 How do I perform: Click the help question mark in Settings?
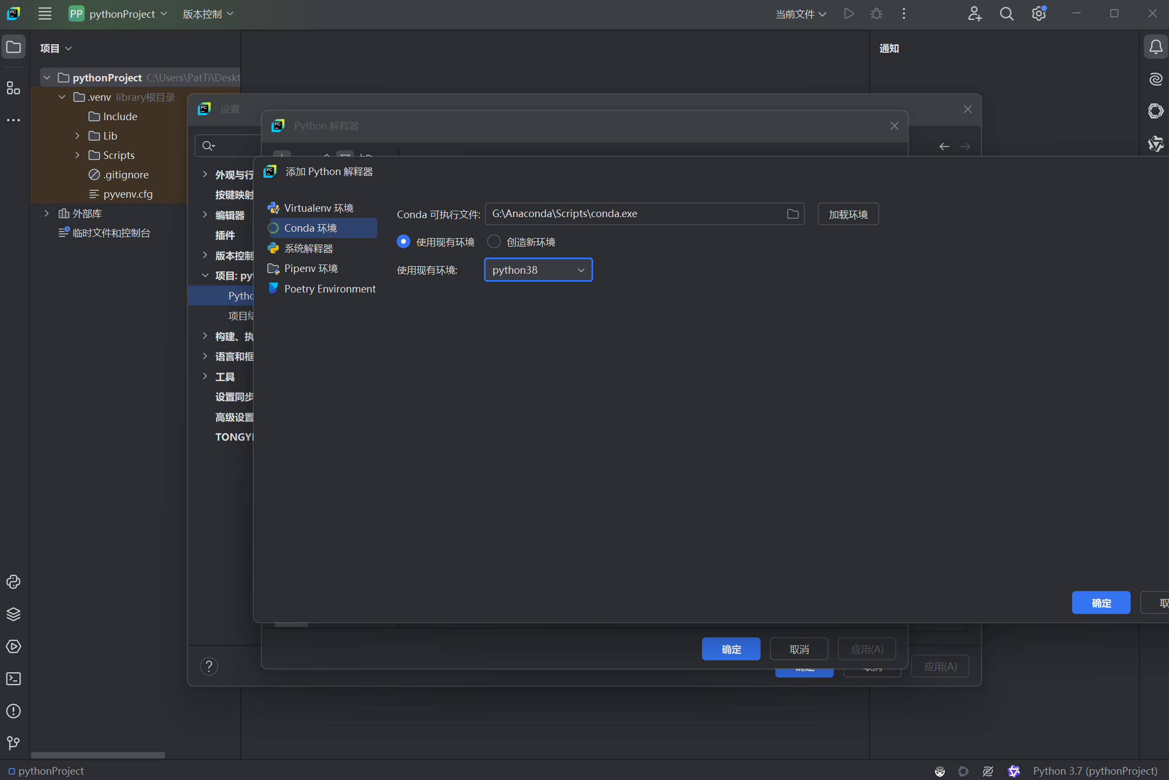coord(209,666)
